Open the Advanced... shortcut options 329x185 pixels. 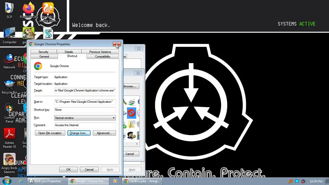click(104, 133)
